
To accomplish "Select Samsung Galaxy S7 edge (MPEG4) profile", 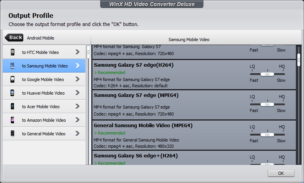I will point(194,105).
